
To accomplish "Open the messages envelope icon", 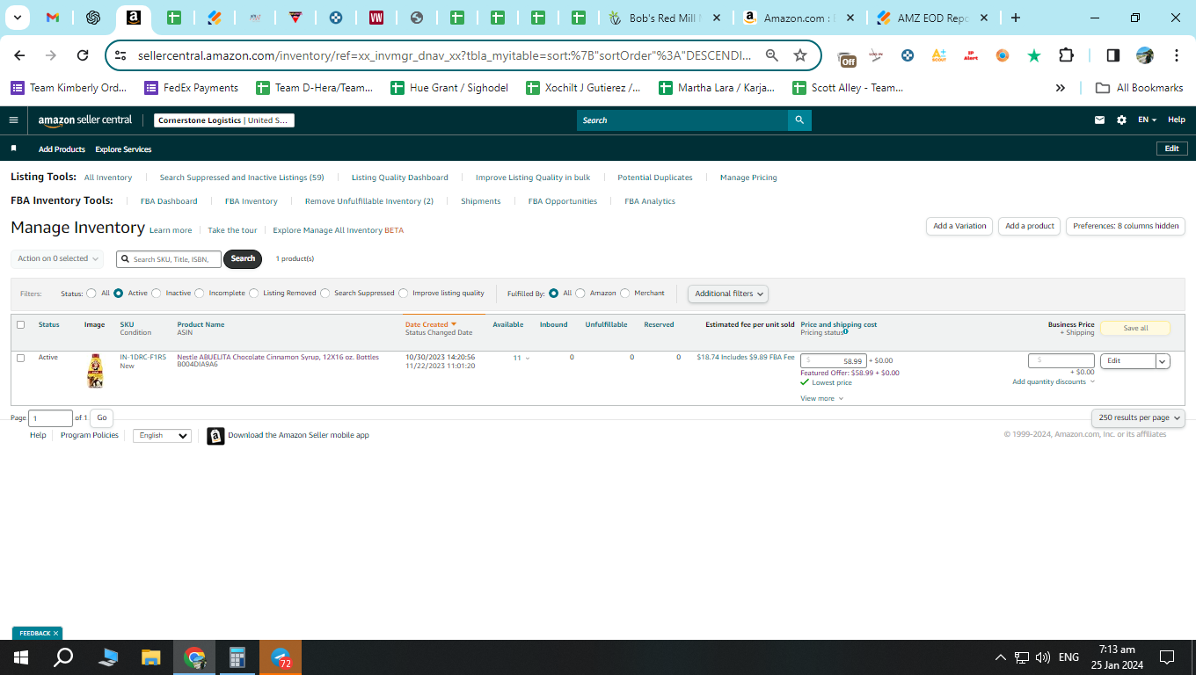I will 1099,120.
